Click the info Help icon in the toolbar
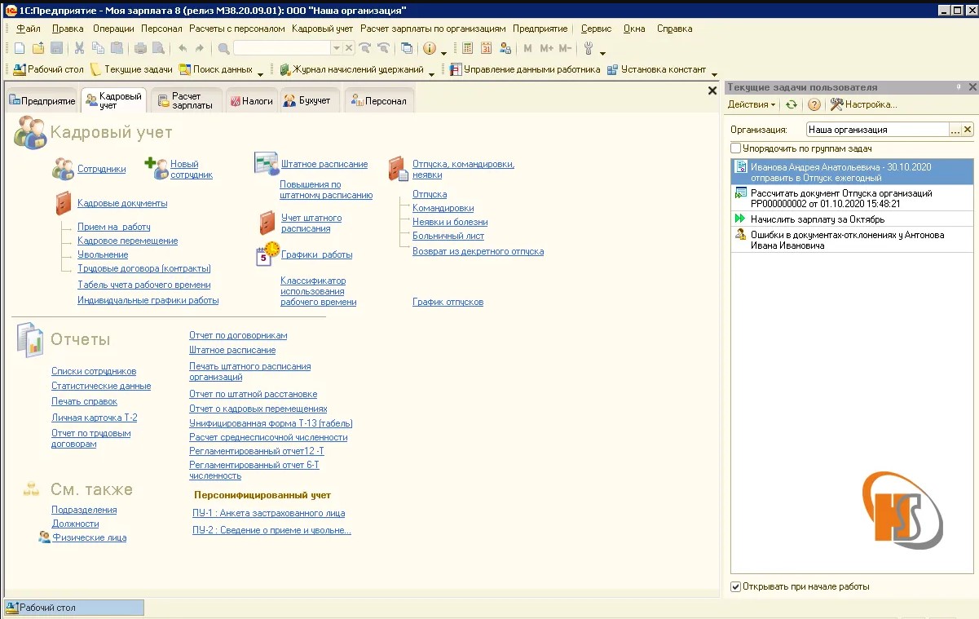979x619 pixels. (x=430, y=48)
